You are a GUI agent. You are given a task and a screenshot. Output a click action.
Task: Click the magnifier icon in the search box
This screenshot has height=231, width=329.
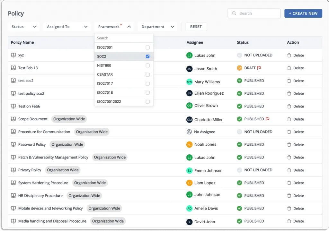point(234,13)
